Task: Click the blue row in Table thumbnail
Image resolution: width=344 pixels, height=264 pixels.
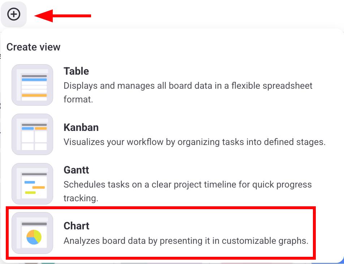Action: tap(34, 79)
